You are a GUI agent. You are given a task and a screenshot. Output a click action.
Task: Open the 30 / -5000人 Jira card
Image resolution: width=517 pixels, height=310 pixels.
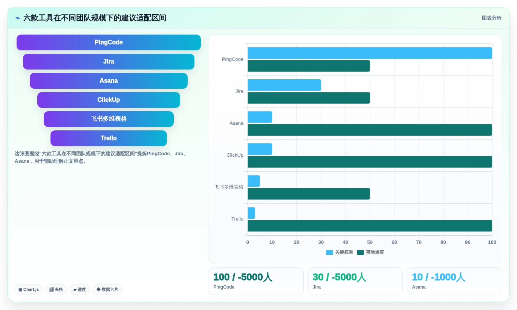tap(355, 281)
